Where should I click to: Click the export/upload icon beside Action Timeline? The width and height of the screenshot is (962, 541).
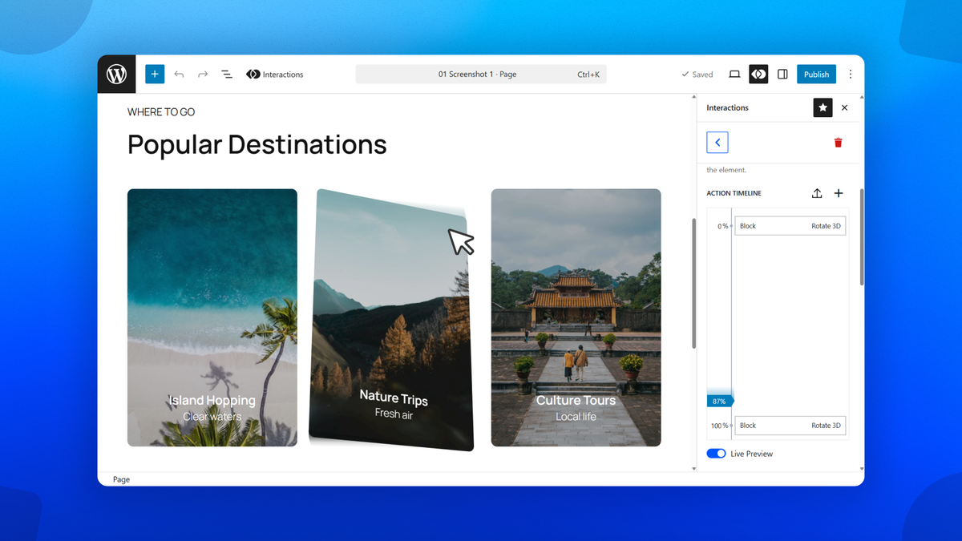(x=817, y=193)
